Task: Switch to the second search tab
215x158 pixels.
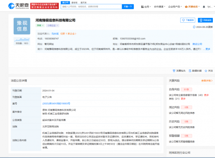Action: point(74,3)
